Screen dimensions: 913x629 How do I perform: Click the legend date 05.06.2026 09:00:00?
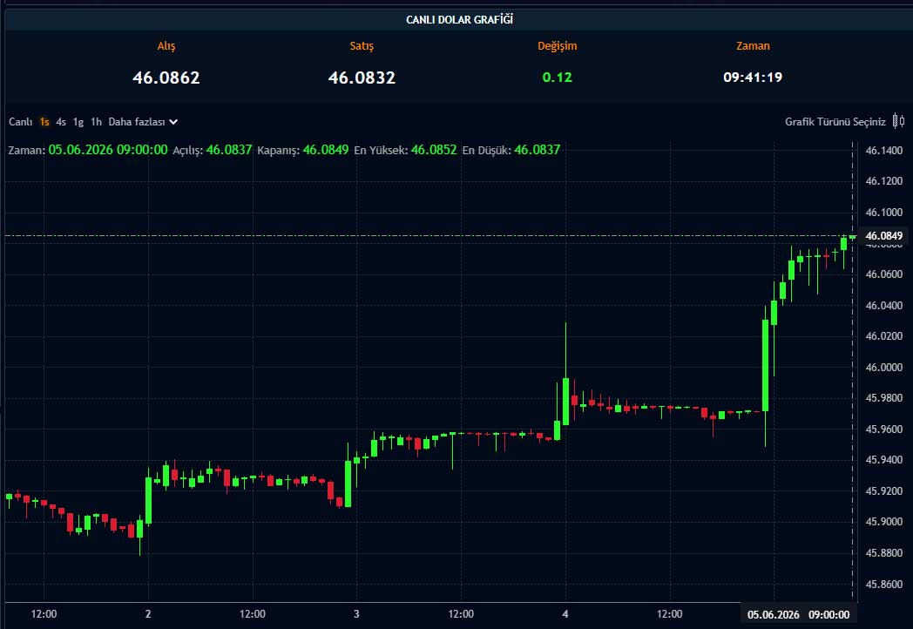coord(108,150)
